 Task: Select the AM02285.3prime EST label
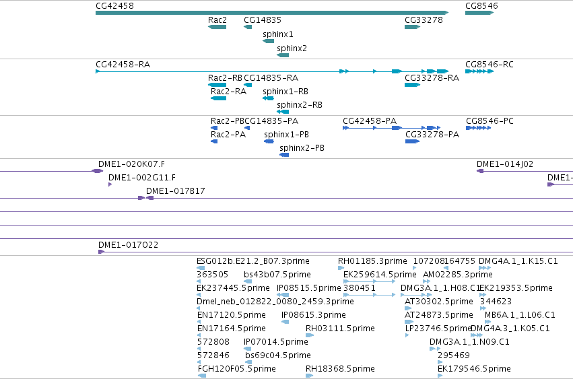click(457, 275)
